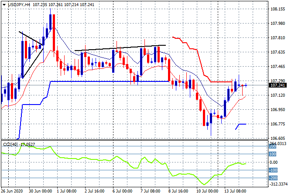288x196 pixels.
Task: Click the 8 Jul 16:00 time label
Action: tap(178, 191)
